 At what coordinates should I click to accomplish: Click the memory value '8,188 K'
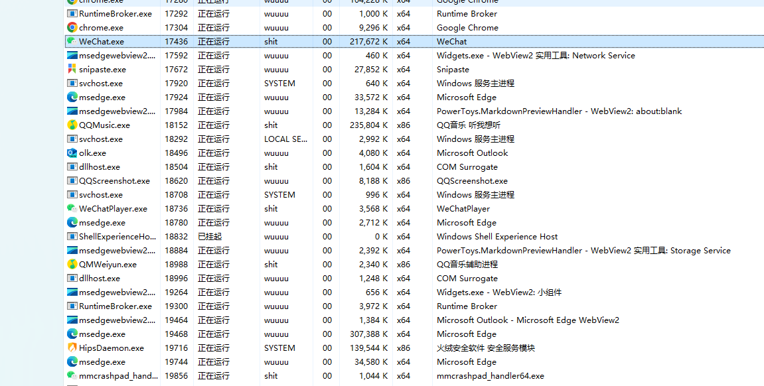[x=374, y=180]
